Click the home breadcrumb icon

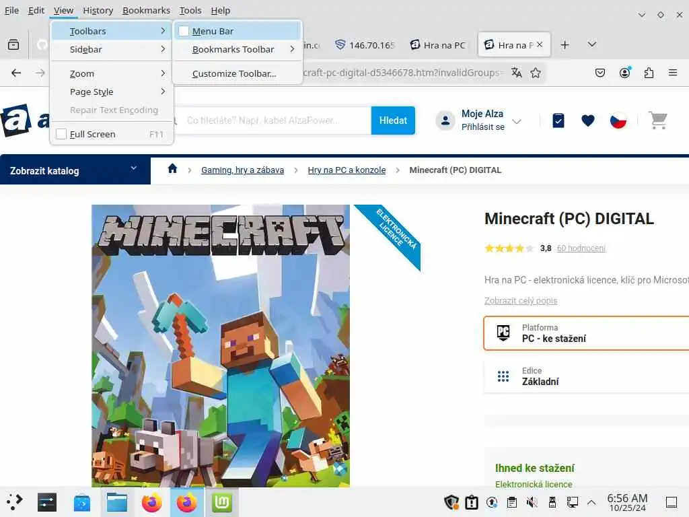172,169
